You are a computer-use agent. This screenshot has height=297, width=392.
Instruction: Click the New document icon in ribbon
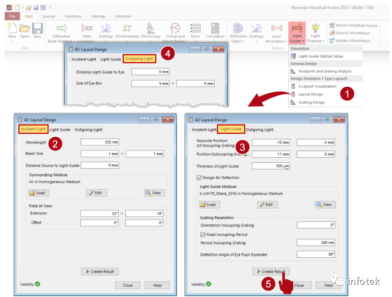(12, 28)
